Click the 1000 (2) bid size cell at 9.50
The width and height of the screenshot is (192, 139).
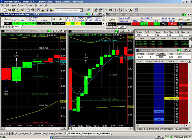[159, 111]
